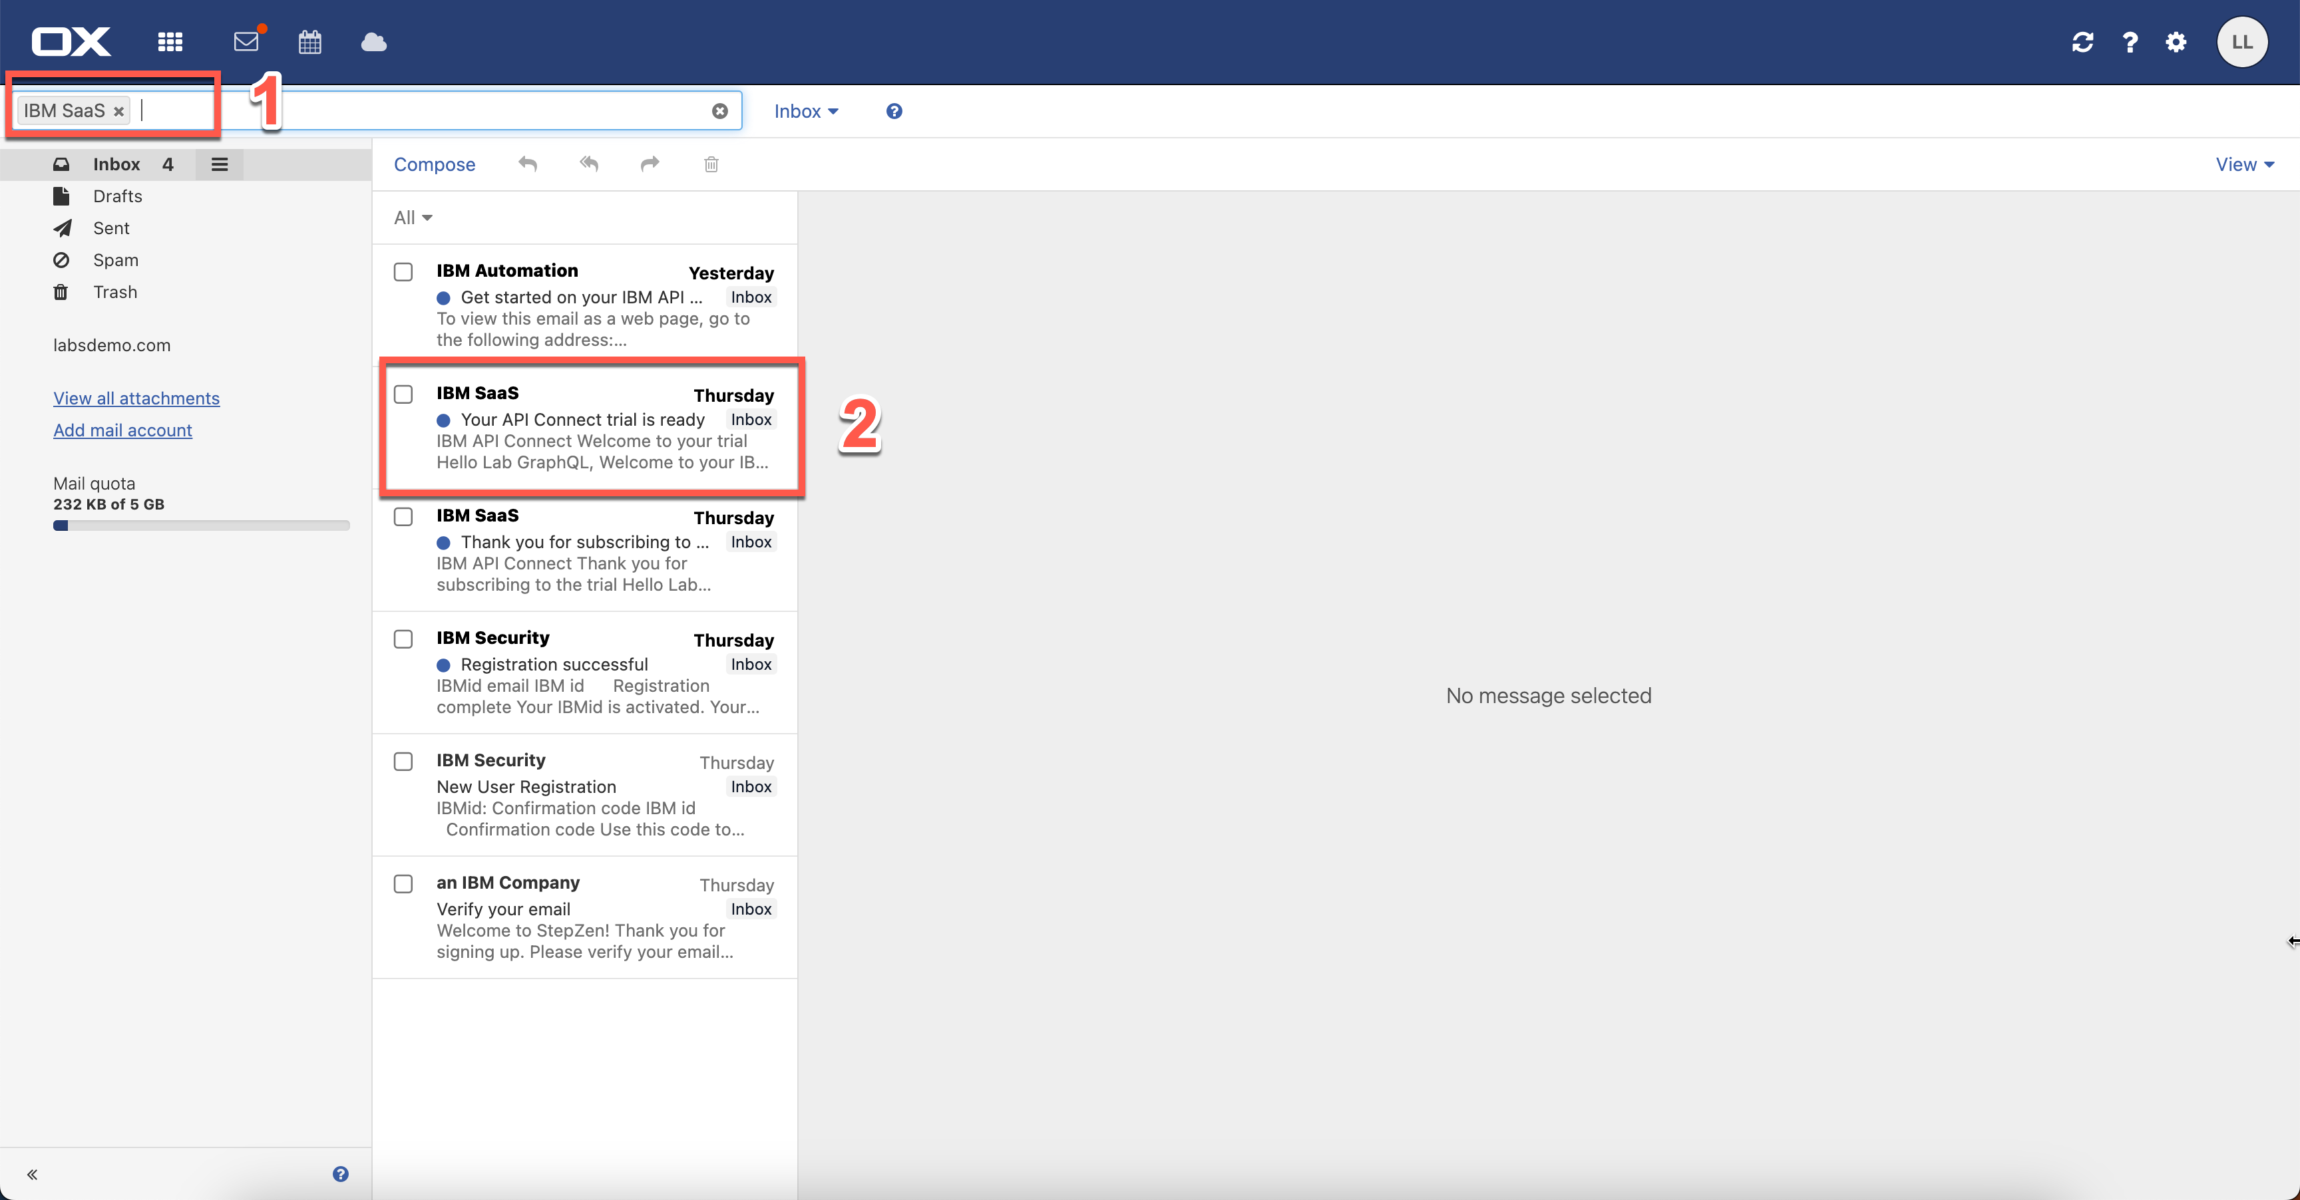Image resolution: width=2300 pixels, height=1200 pixels.
Task: Expand the Inbox search folder dropdown
Action: 805,112
